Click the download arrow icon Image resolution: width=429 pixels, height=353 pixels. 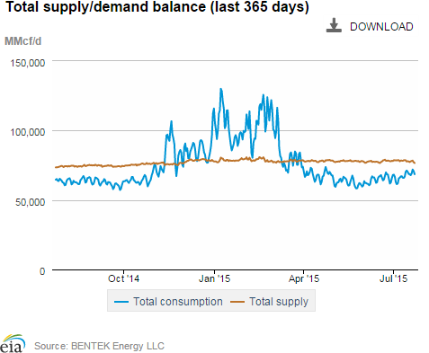point(334,25)
